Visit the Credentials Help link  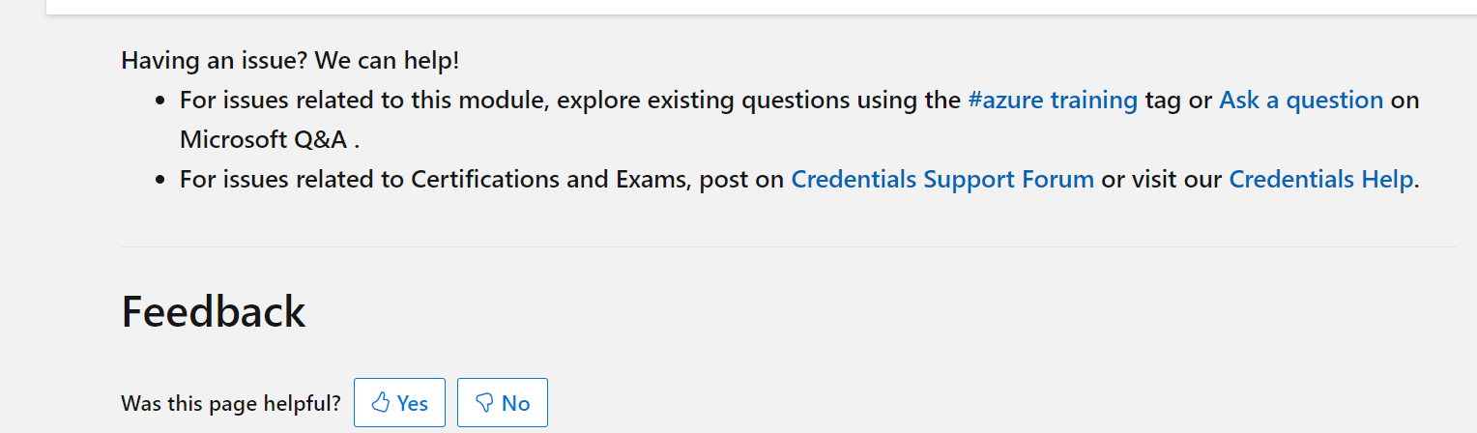pyautogui.click(x=1320, y=180)
